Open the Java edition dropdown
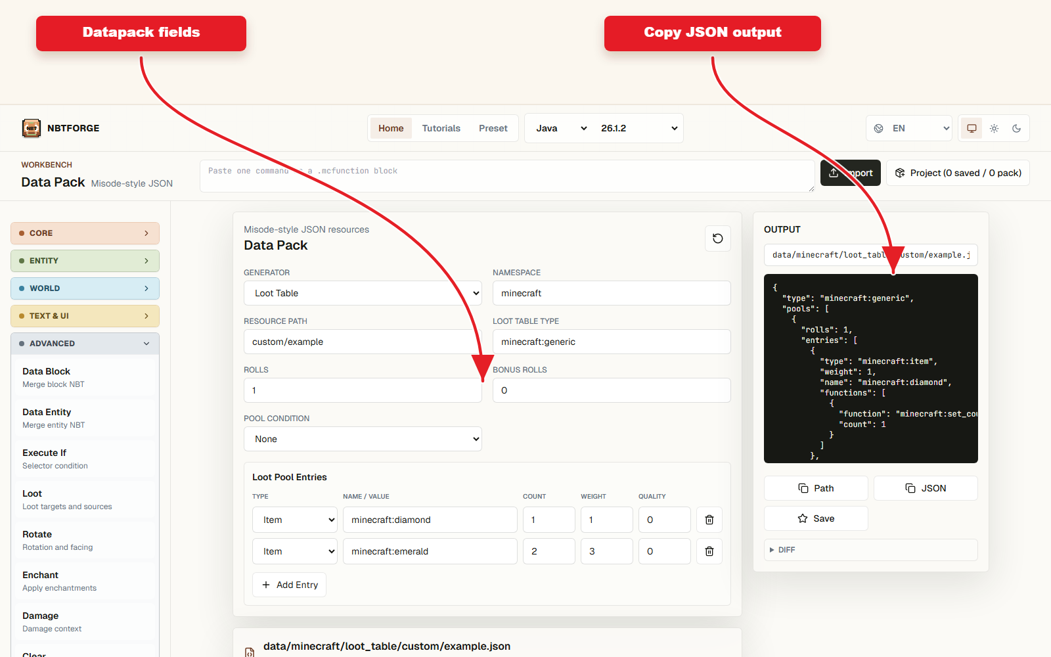 (x=559, y=128)
